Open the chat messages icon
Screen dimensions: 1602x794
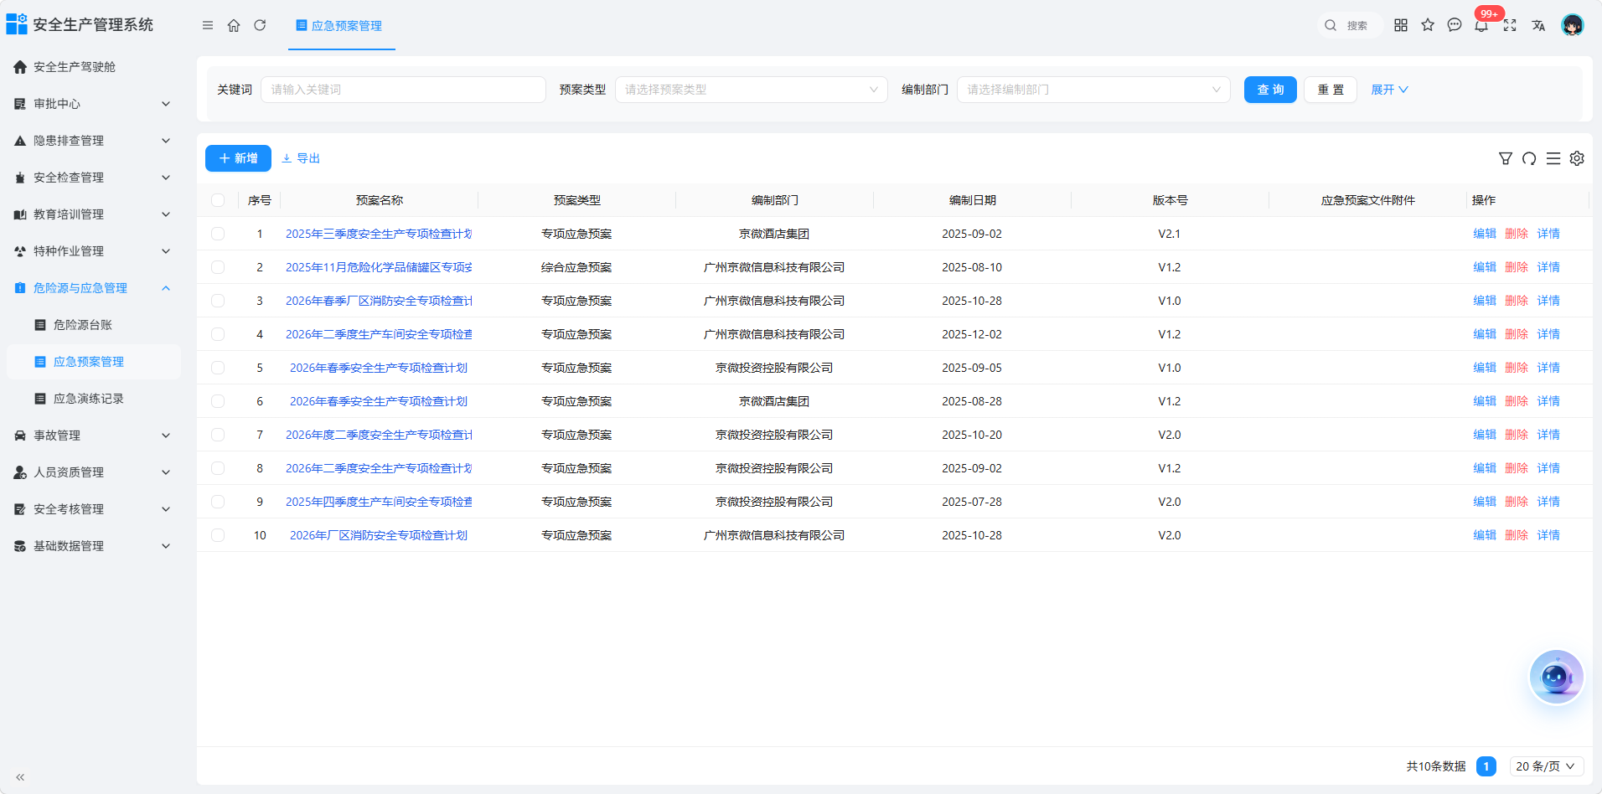tap(1455, 25)
